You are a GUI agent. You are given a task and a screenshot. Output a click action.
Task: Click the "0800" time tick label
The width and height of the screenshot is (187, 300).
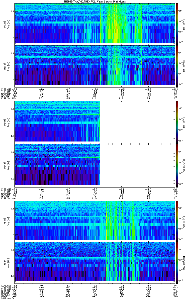68,296
